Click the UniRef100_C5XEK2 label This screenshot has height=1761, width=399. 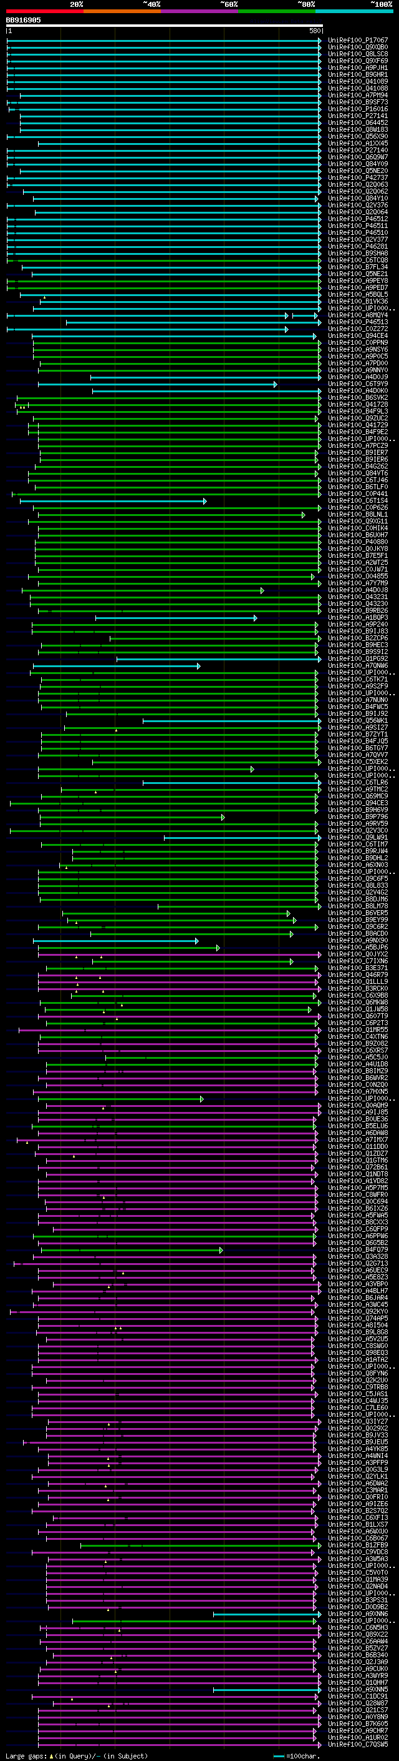tap(357, 762)
